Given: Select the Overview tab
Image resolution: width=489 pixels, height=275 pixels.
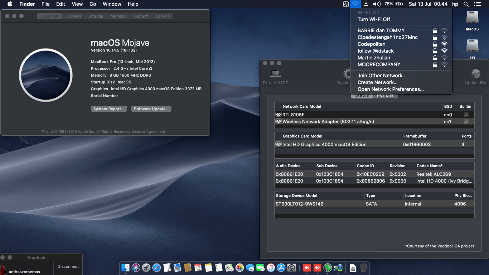Looking at the screenshot, I should point(49,16).
